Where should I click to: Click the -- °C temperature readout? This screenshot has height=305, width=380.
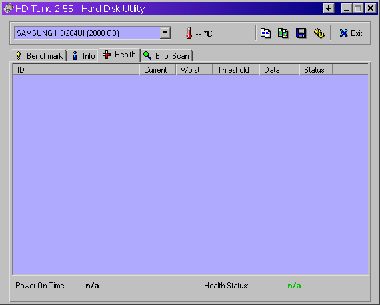[204, 33]
